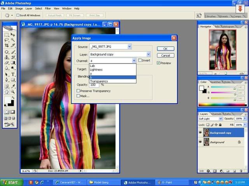249x186 pixels.
Task: Switch to the Histogram tab
Action: pos(228,27)
